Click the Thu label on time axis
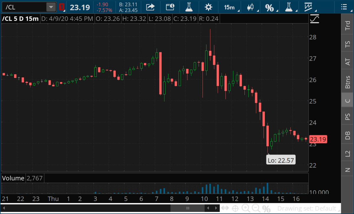The height and width of the screenshot is (214, 354). click(x=53, y=199)
